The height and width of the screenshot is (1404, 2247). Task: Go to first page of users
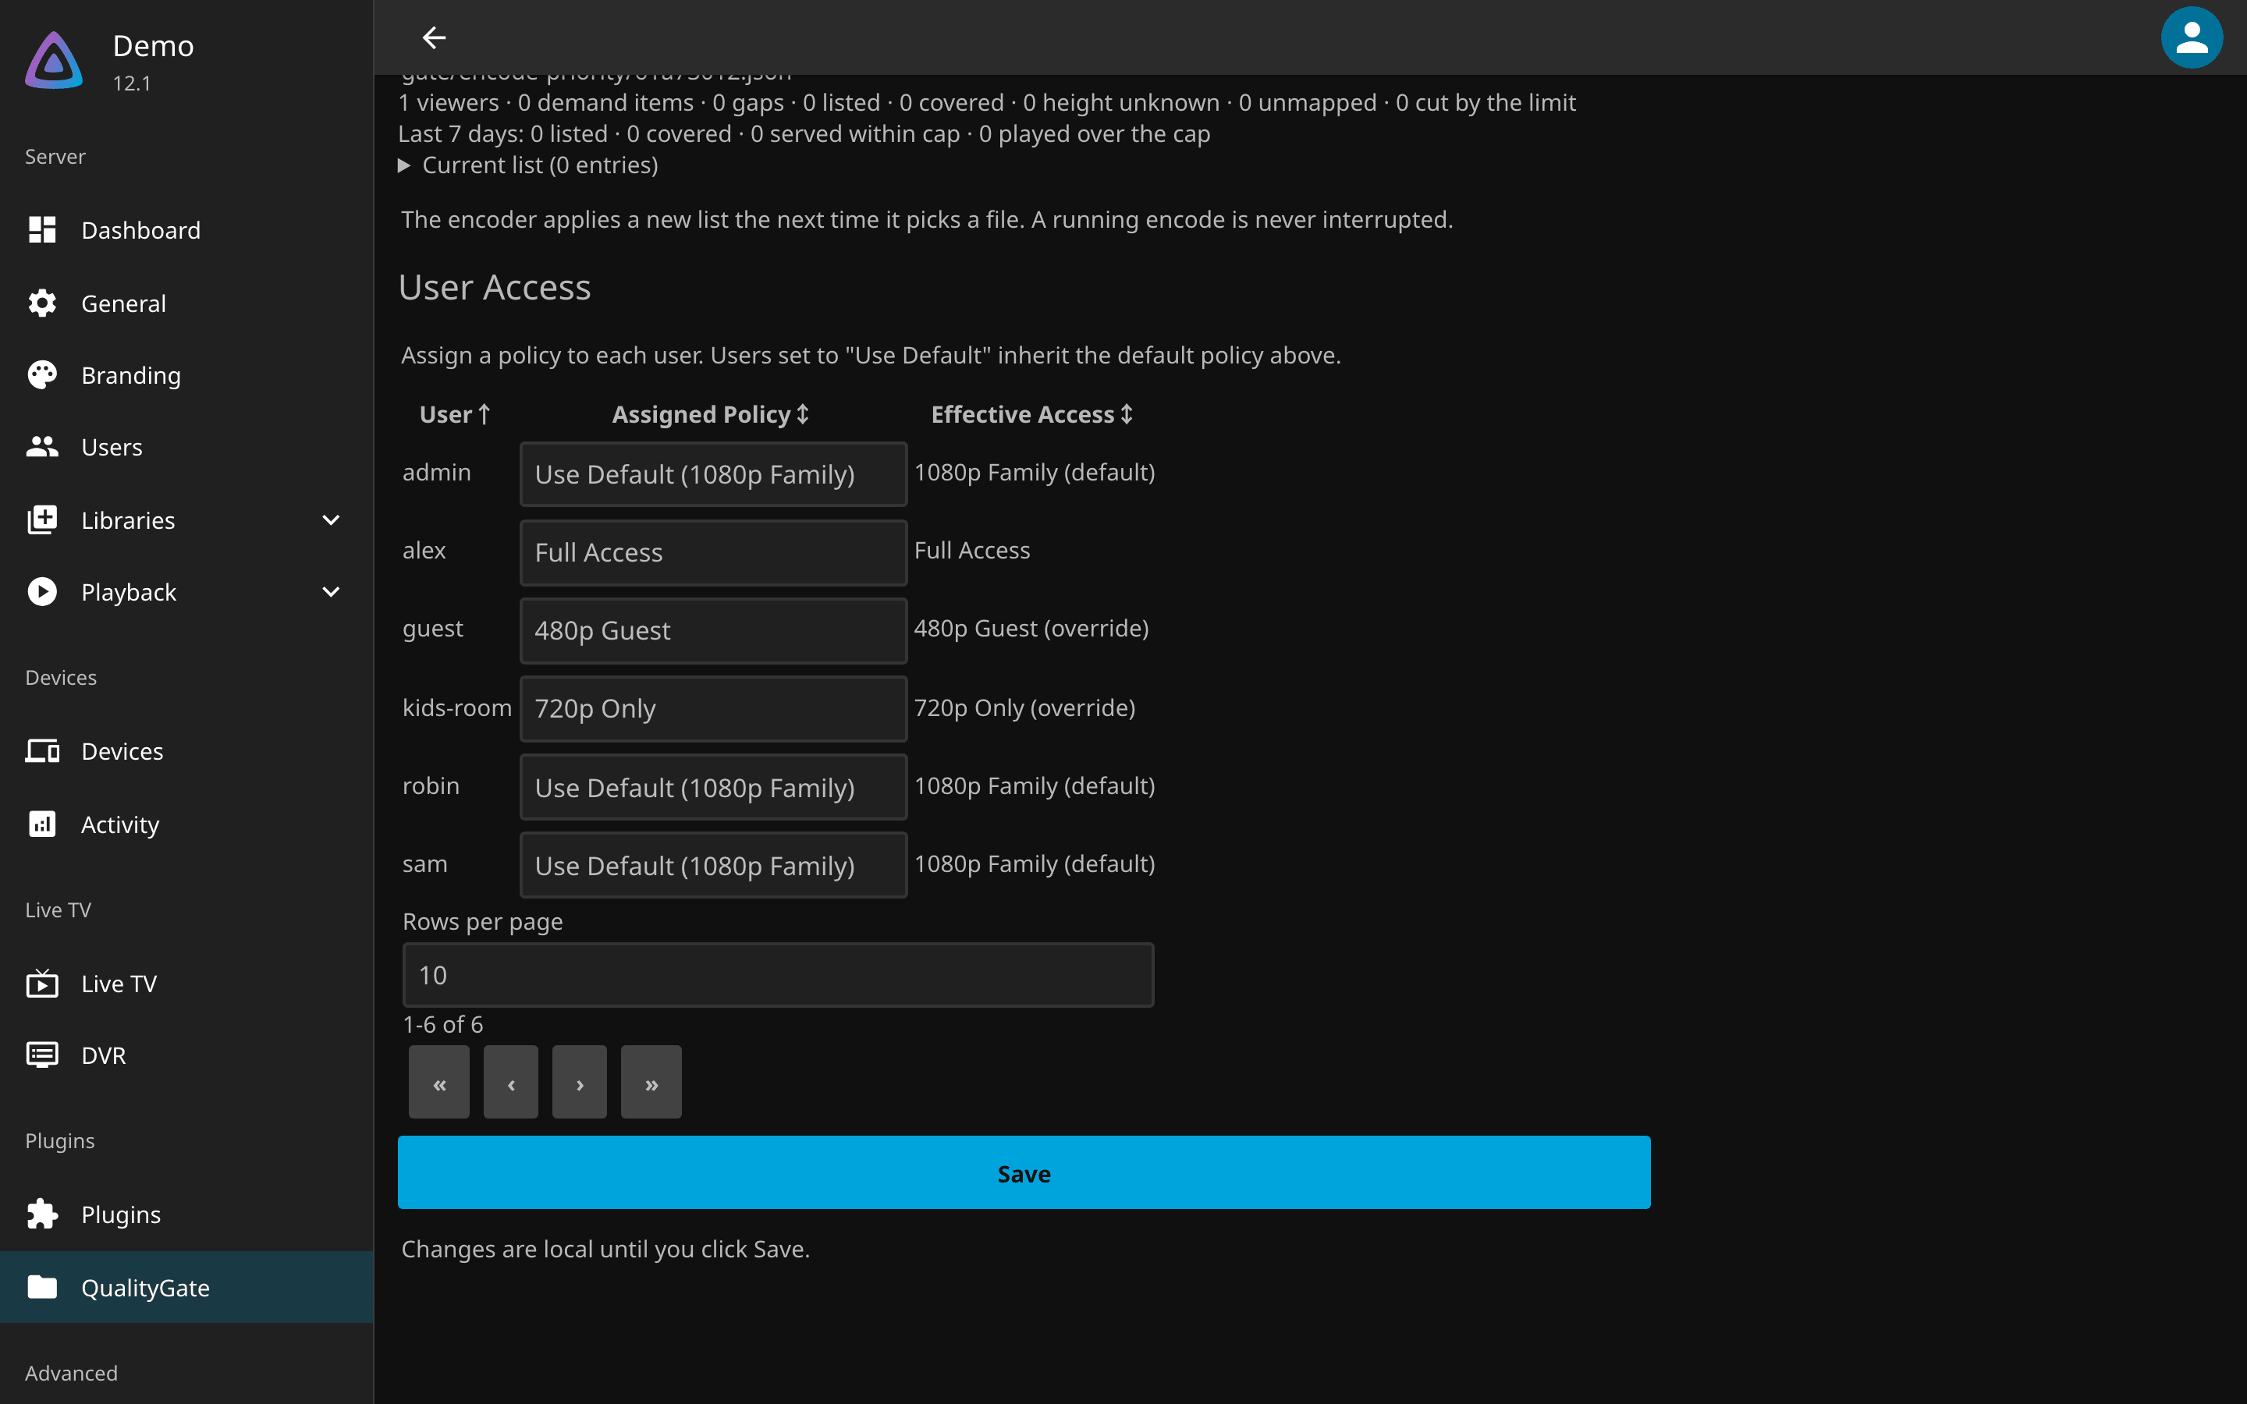(x=439, y=1083)
